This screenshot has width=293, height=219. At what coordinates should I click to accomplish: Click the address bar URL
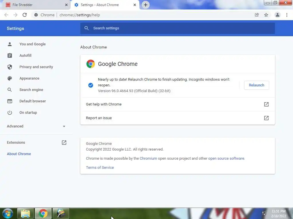point(80,15)
